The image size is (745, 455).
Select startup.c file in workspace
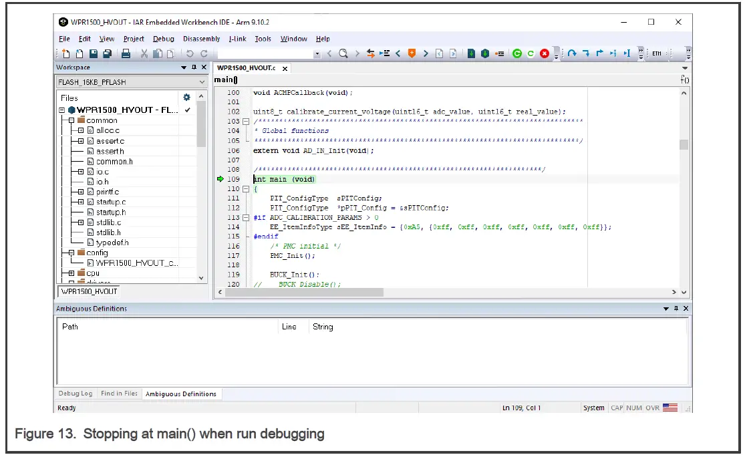(x=110, y=202)
